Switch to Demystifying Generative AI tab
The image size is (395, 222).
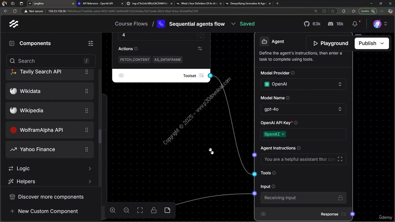[x=248, y=3]
